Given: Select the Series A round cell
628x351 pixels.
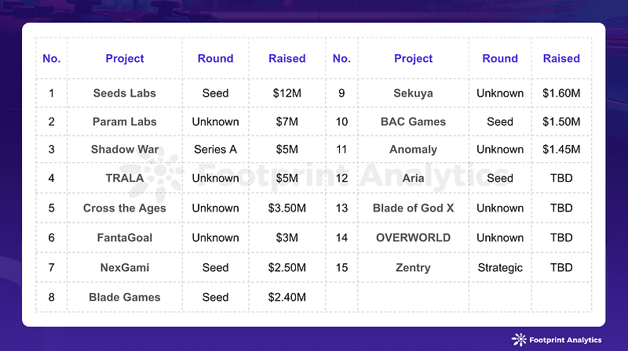Looking at the screenshot, I should (215, 149).
